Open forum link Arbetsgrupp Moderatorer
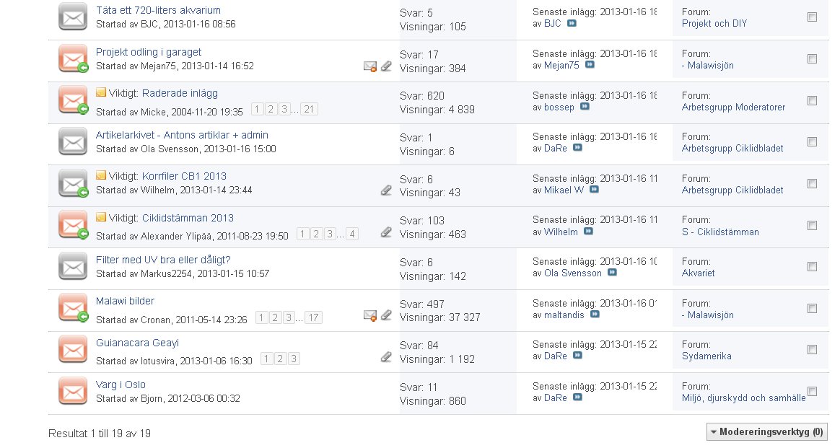This screenshot has width=840, height=448. 733,107
